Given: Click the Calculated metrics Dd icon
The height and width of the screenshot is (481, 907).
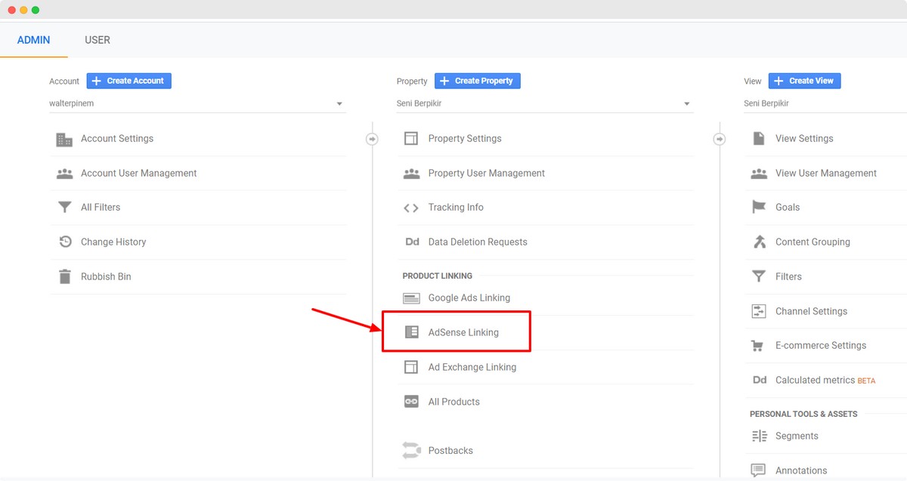Looking at the screenshot, I should (760, 381).
